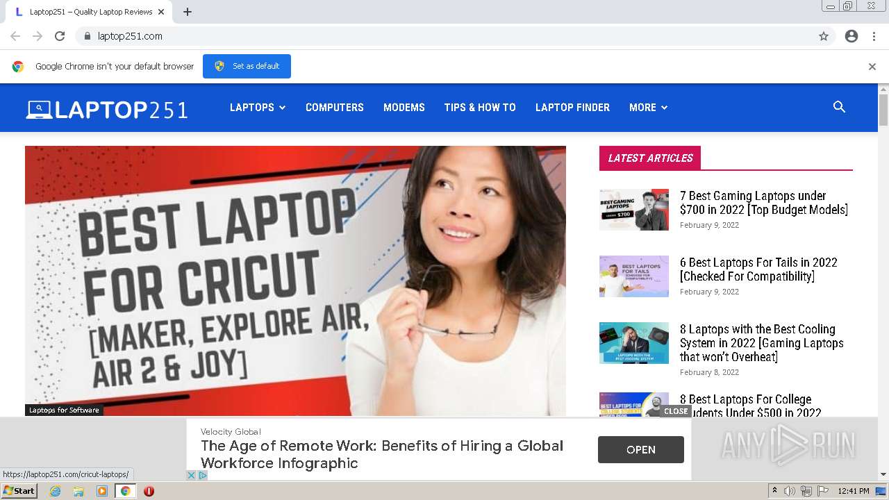The image size is (889, 500).
Task: Open 8 Best Laptops For College Students article
Action: coord(751,406)
